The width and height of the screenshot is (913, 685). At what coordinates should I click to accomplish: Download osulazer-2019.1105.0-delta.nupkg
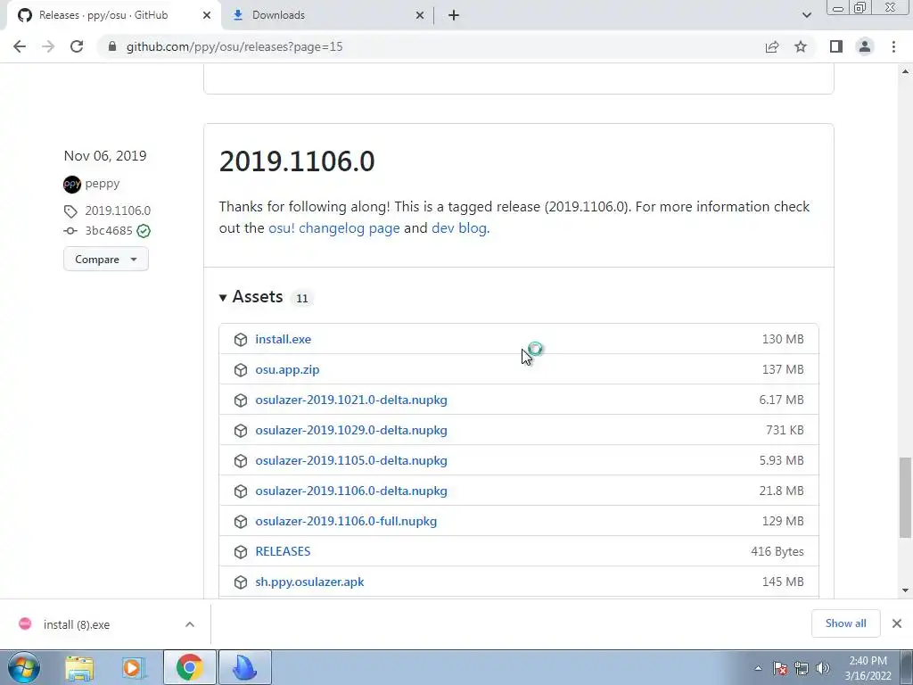tap(351, 460)
